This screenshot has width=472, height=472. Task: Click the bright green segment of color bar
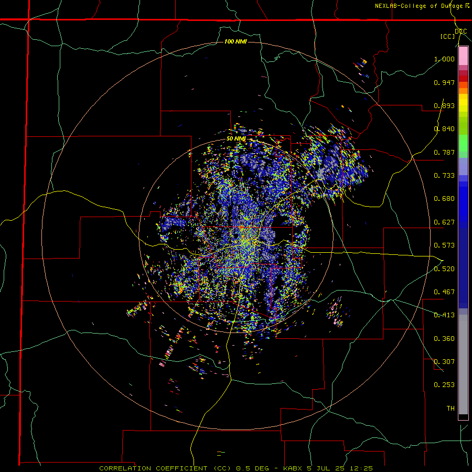pyautogui.click(x=463, y=143)
